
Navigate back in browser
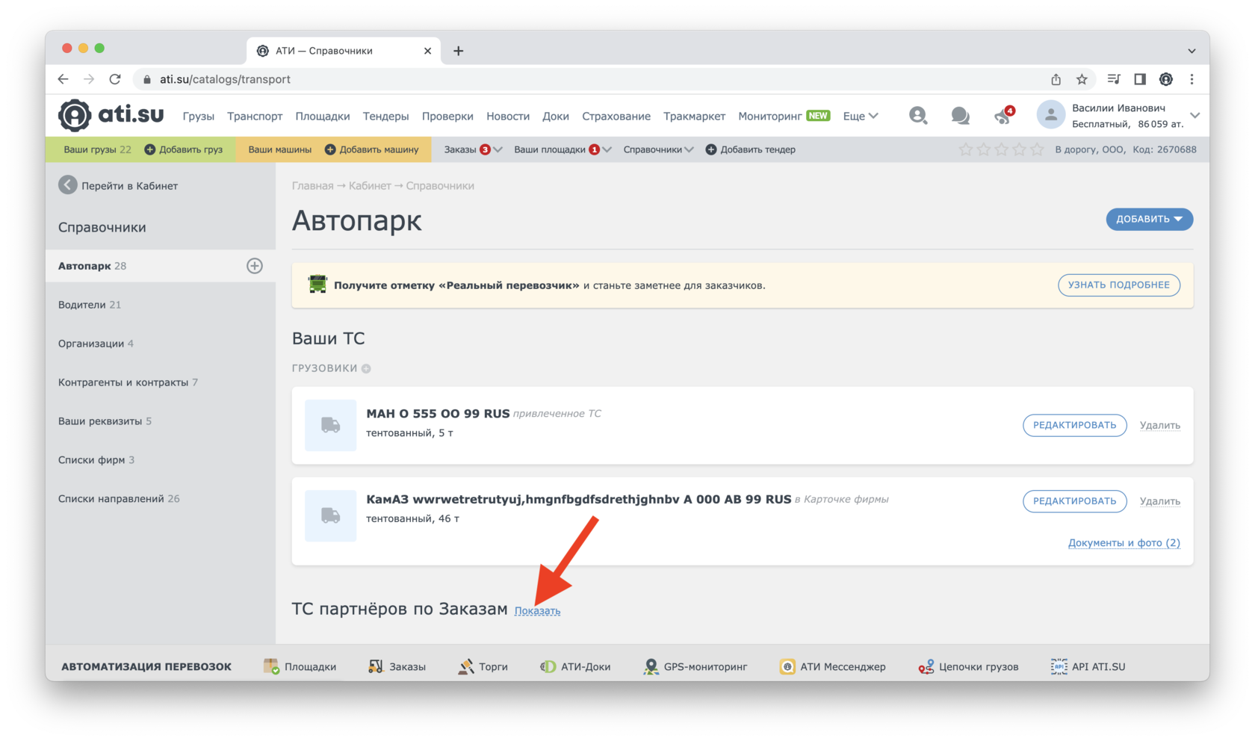coord(63,79)
